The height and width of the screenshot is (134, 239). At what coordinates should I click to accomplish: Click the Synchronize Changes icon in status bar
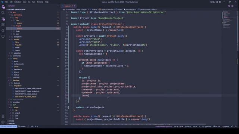point(28,127)
